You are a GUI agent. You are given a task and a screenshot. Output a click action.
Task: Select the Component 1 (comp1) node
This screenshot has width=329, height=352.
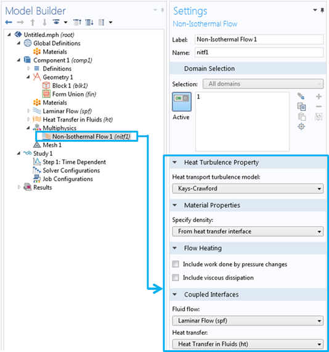tap(63, 60)
